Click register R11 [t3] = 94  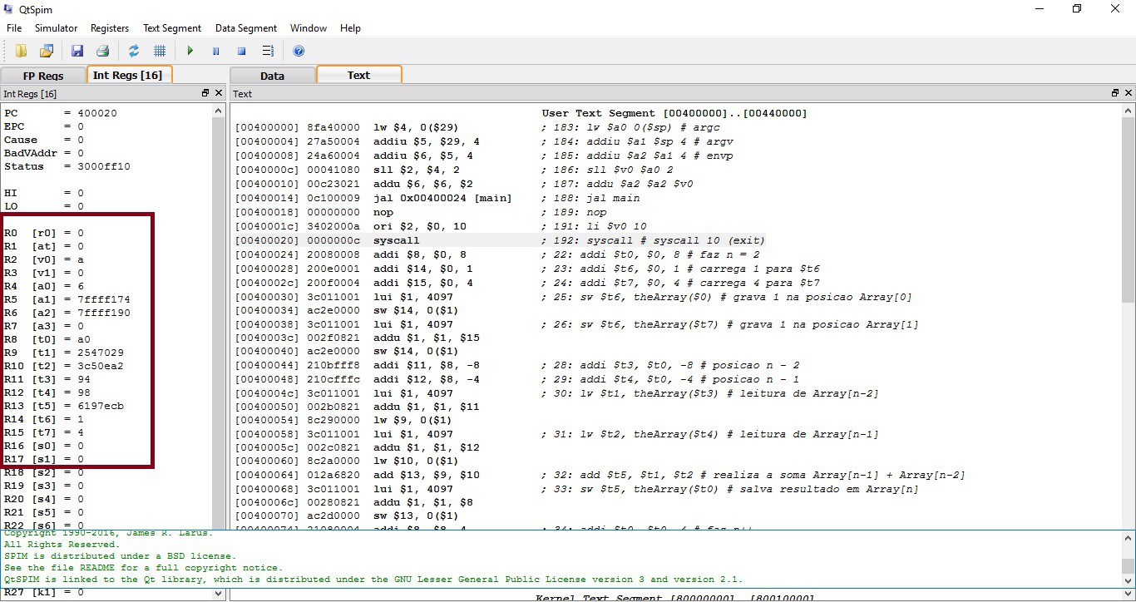(47, 379)
